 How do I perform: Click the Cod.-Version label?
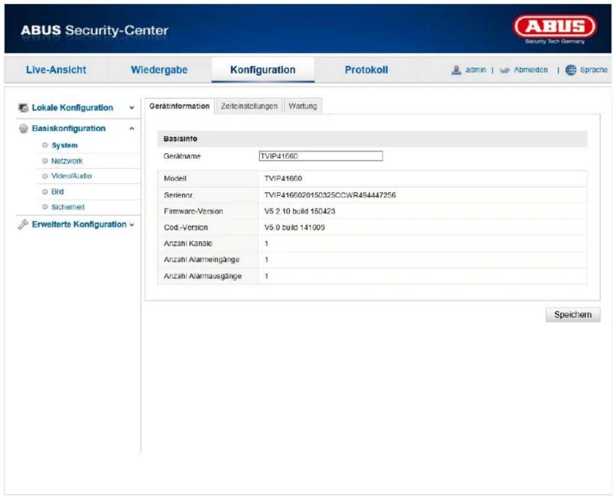click(x=186, y=227)
